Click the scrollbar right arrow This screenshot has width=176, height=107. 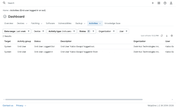(172, 99)
